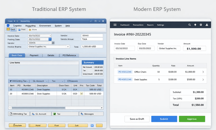Expand Withholding Tax column dropdown
Screen dimensions: 216x130
pyautogui.click(x=28, y=81)
